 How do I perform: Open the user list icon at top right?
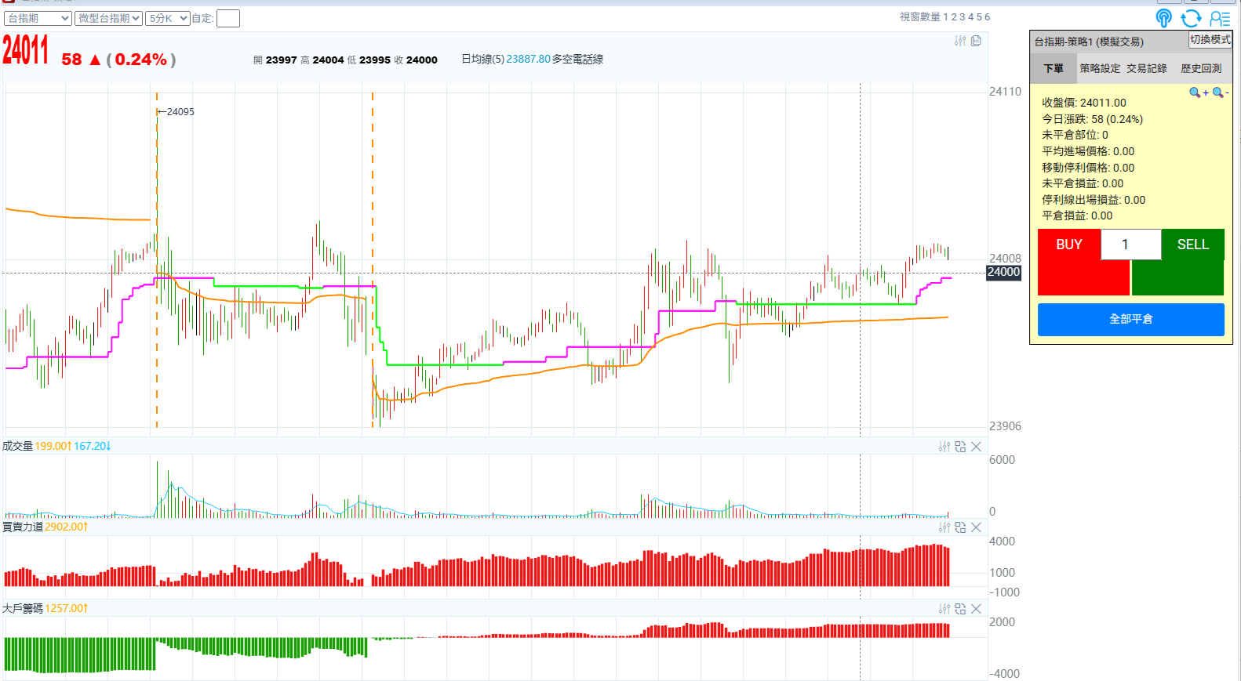pyautogui.click(x=1220, y=18)
